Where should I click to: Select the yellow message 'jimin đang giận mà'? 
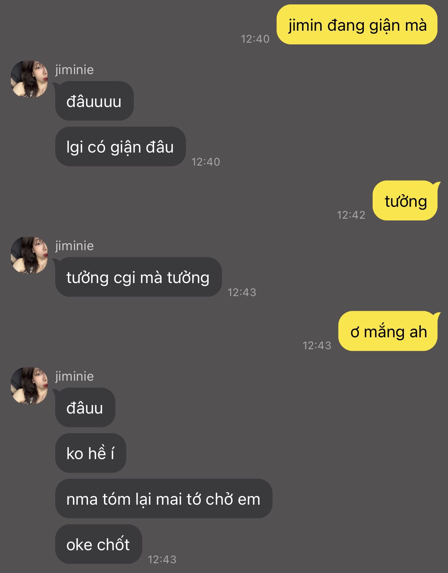coord(357,25)
